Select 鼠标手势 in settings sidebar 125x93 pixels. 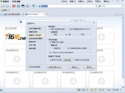pyautogui.click(x=32, y=42)
